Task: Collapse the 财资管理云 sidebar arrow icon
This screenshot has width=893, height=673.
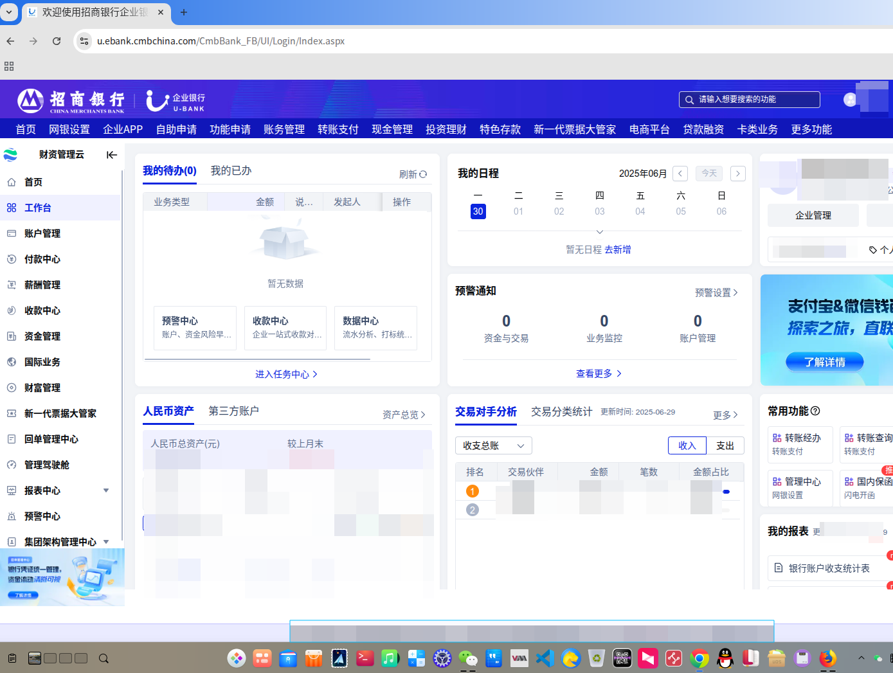Action: coord(112,155)
